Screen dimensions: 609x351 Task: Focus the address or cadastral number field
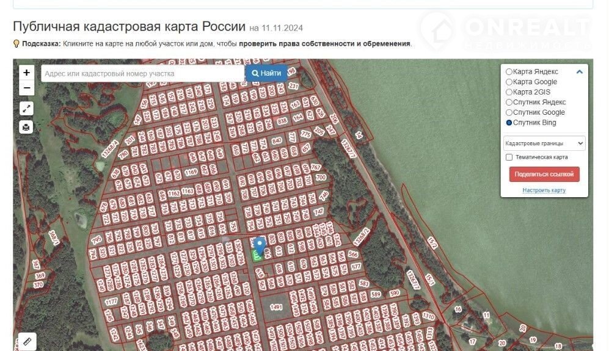[x=143, y=73]
